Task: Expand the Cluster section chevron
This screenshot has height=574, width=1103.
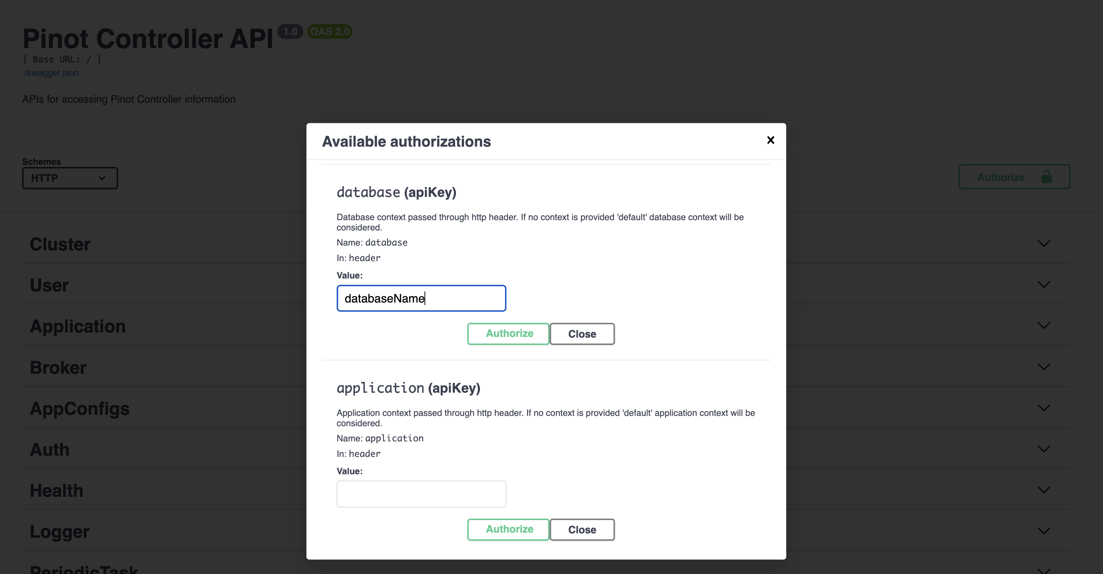Action: pyautogui.click(x=1044, y=243)
